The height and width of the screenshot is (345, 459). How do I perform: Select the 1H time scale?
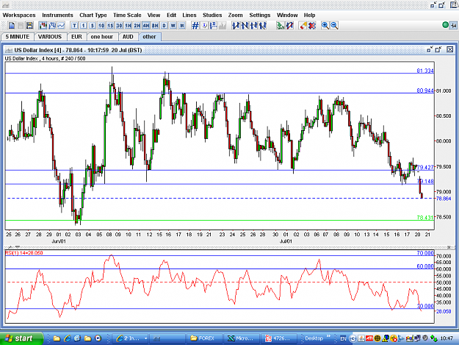click(x=129, y=26)
